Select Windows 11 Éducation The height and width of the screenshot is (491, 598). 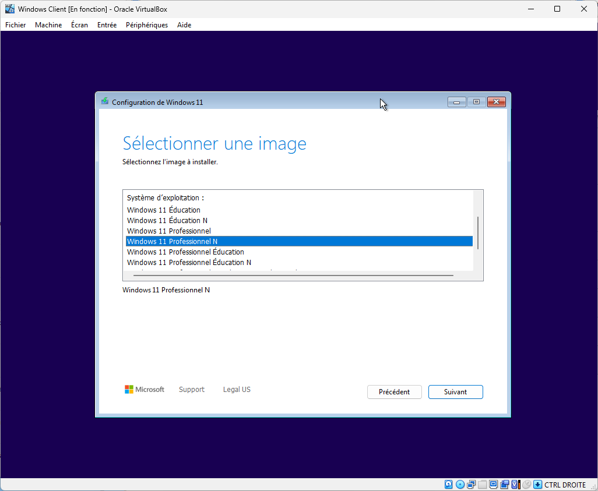(x=300, y=210)
